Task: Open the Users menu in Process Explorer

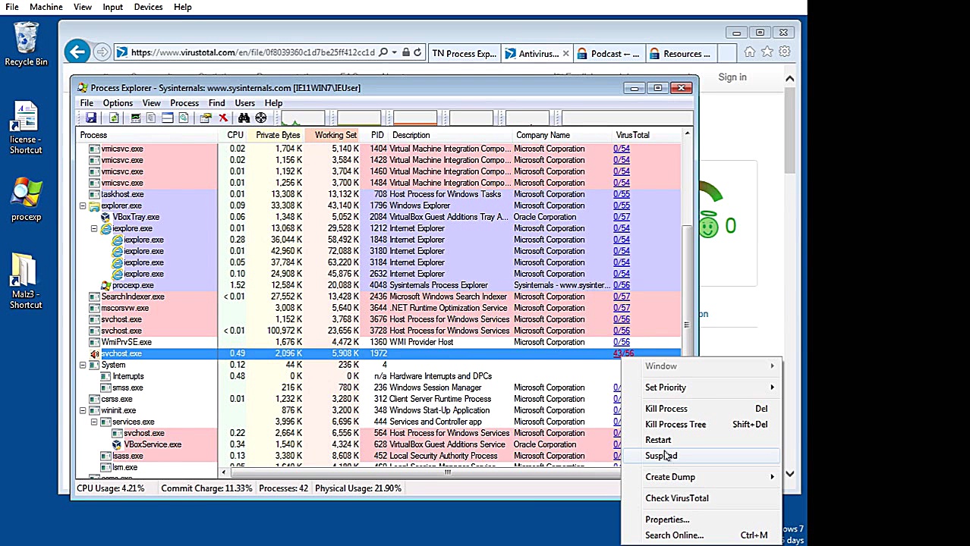Action: 244,103
